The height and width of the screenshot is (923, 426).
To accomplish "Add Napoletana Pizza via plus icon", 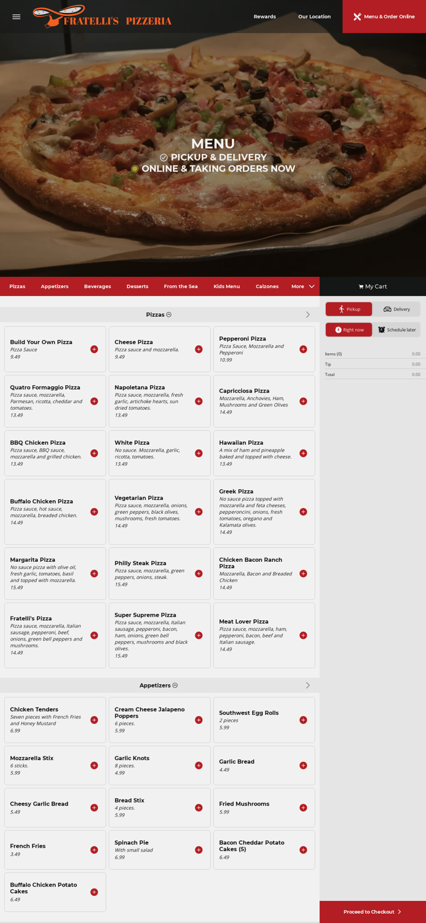I will tap(199, 401).
